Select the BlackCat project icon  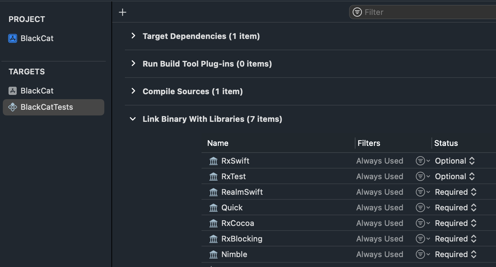click(x=12, y=38)
